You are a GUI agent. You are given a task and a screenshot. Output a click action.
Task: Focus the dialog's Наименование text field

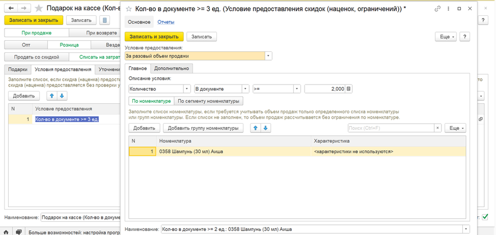click(312, 229)
